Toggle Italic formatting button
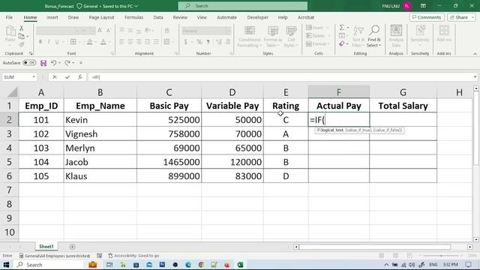The height and width of the screenshot is (270, 480). 48,42
